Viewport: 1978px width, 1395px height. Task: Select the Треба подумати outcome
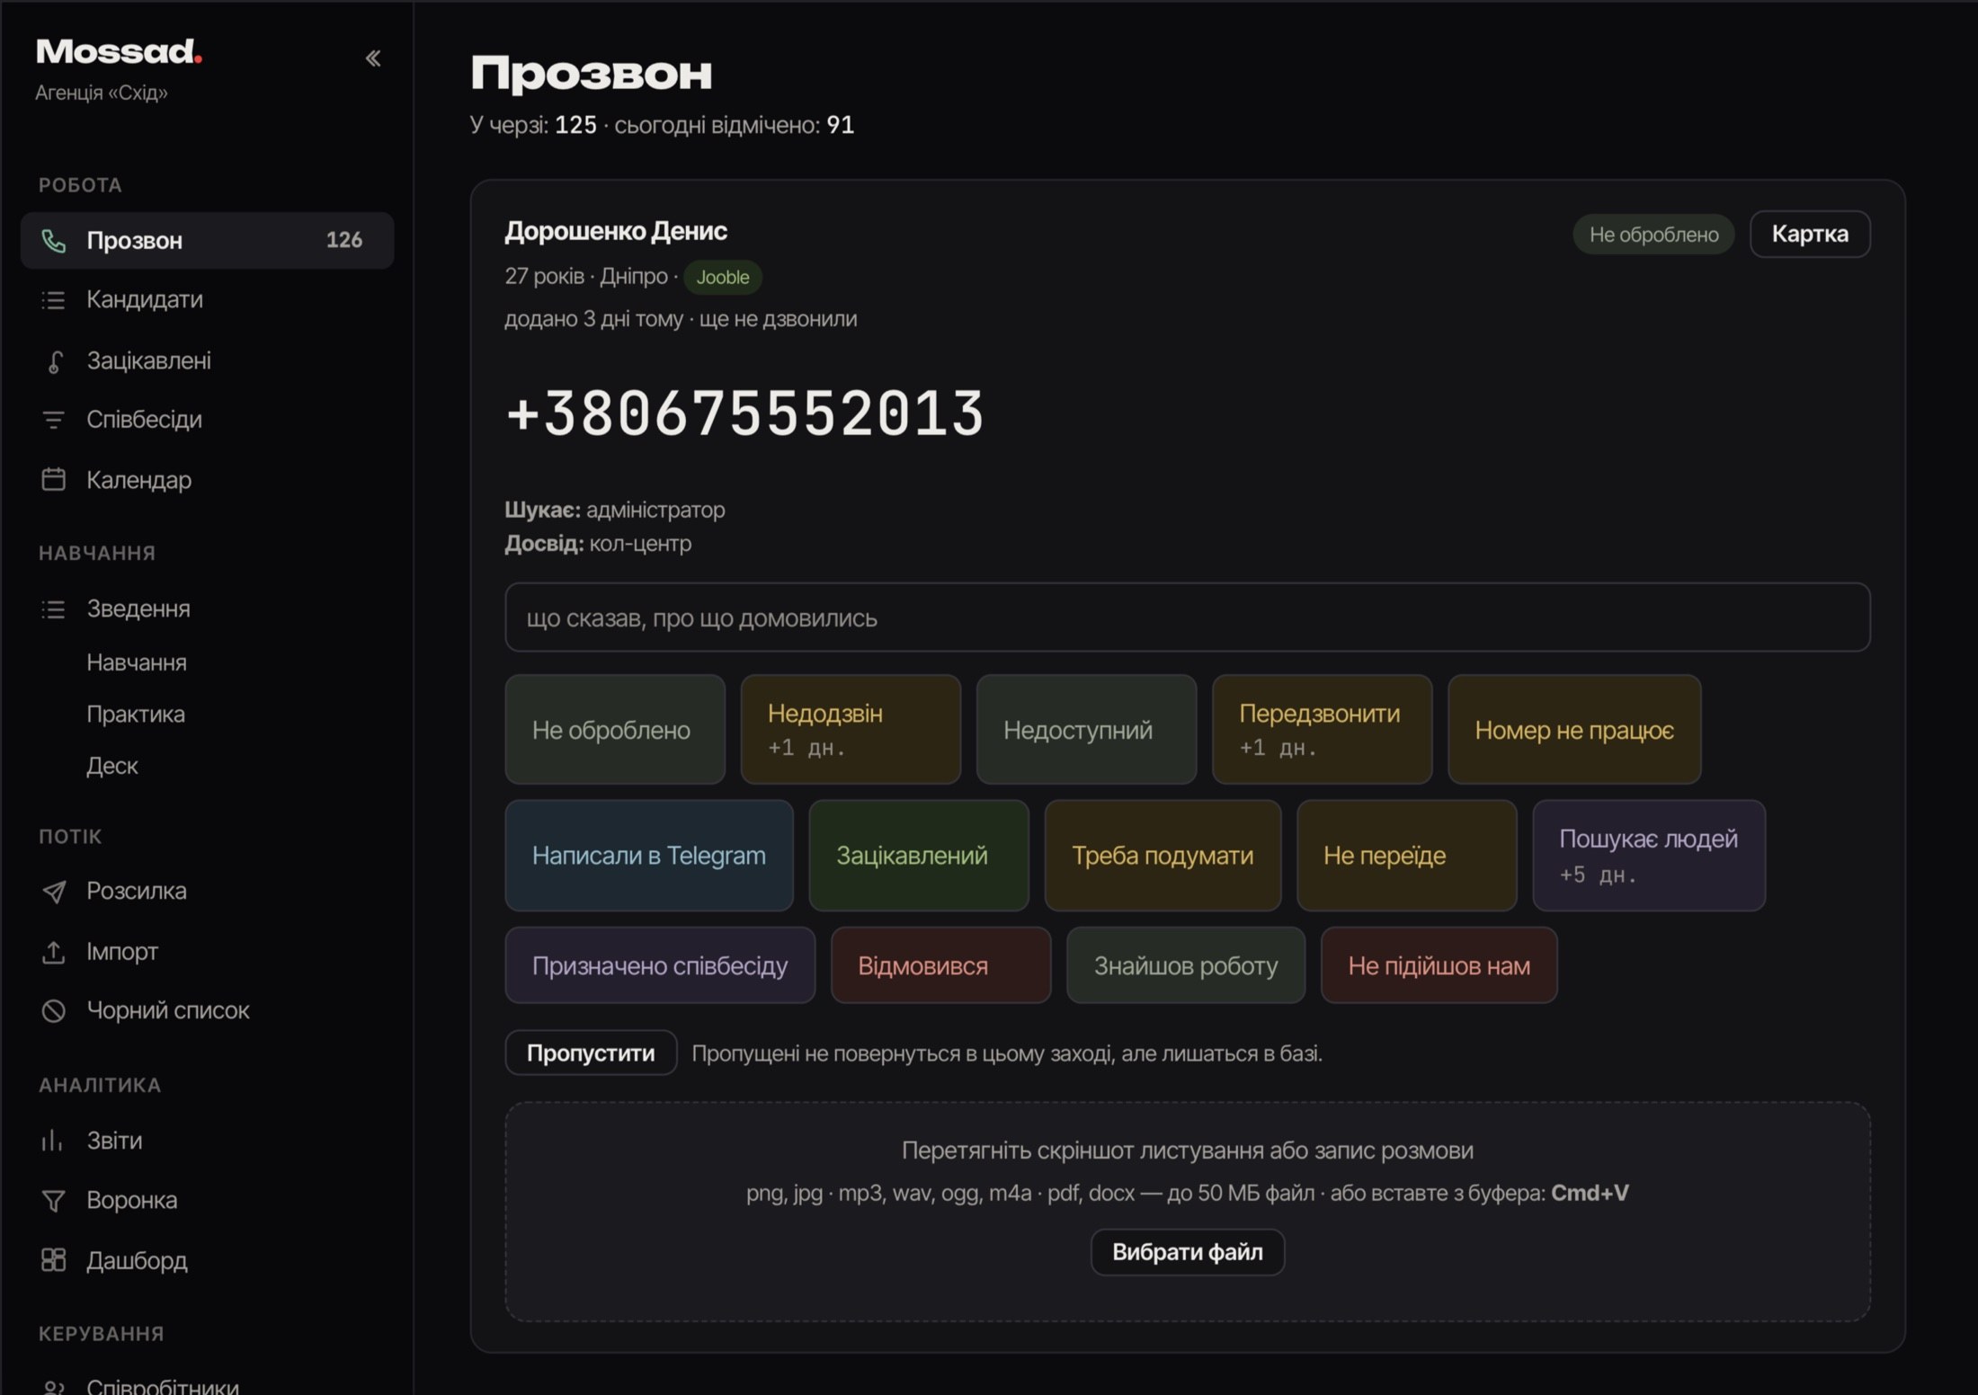click(x=1163, y=856)
